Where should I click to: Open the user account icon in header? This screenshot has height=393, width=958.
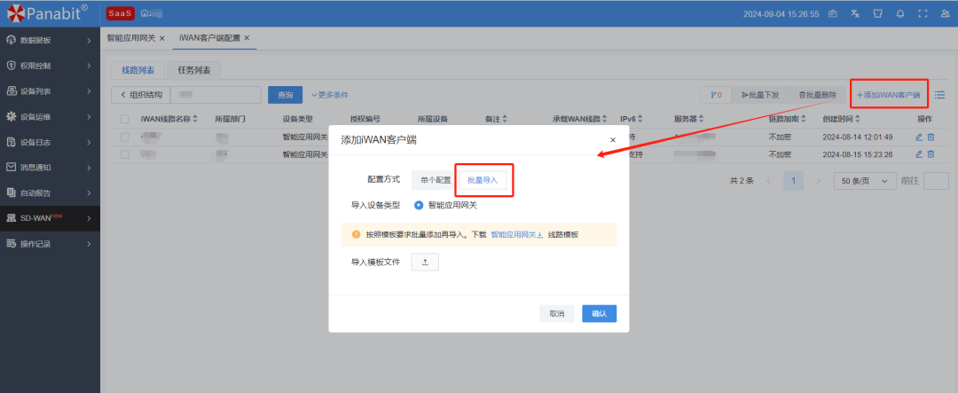coord(946,13)
